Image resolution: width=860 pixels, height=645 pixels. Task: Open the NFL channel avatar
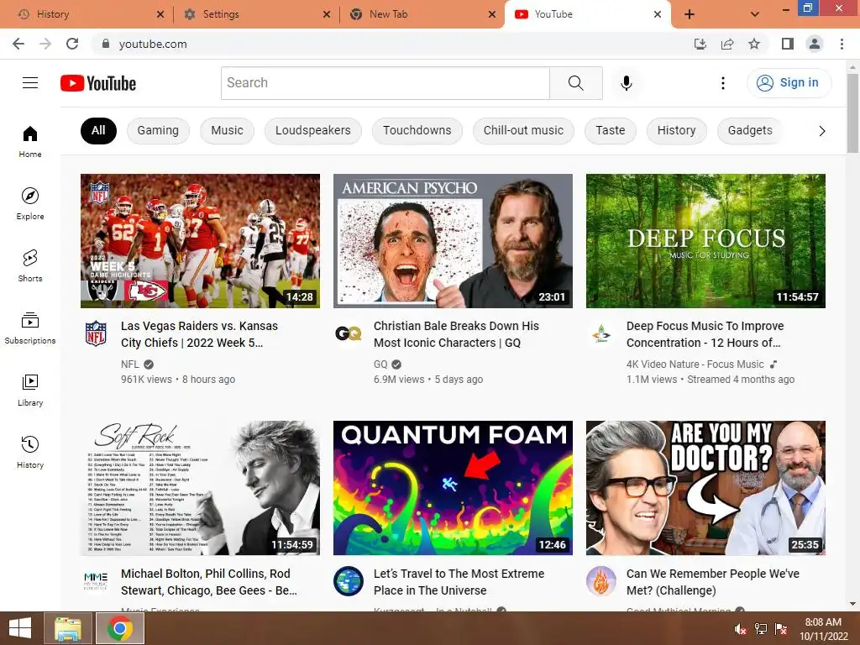96,333
